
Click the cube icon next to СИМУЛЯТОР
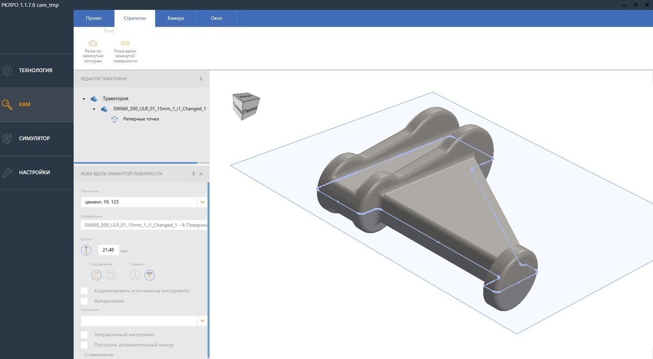tap(7, 138)
